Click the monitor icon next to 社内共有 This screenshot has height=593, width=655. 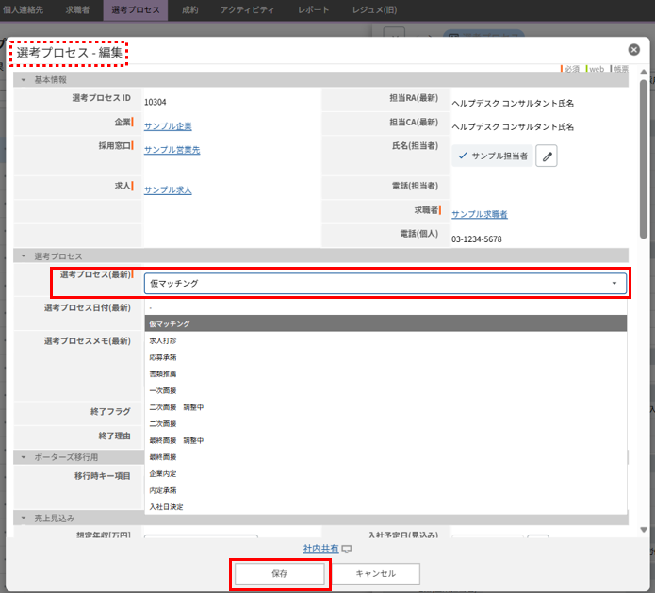click(346, 549)
